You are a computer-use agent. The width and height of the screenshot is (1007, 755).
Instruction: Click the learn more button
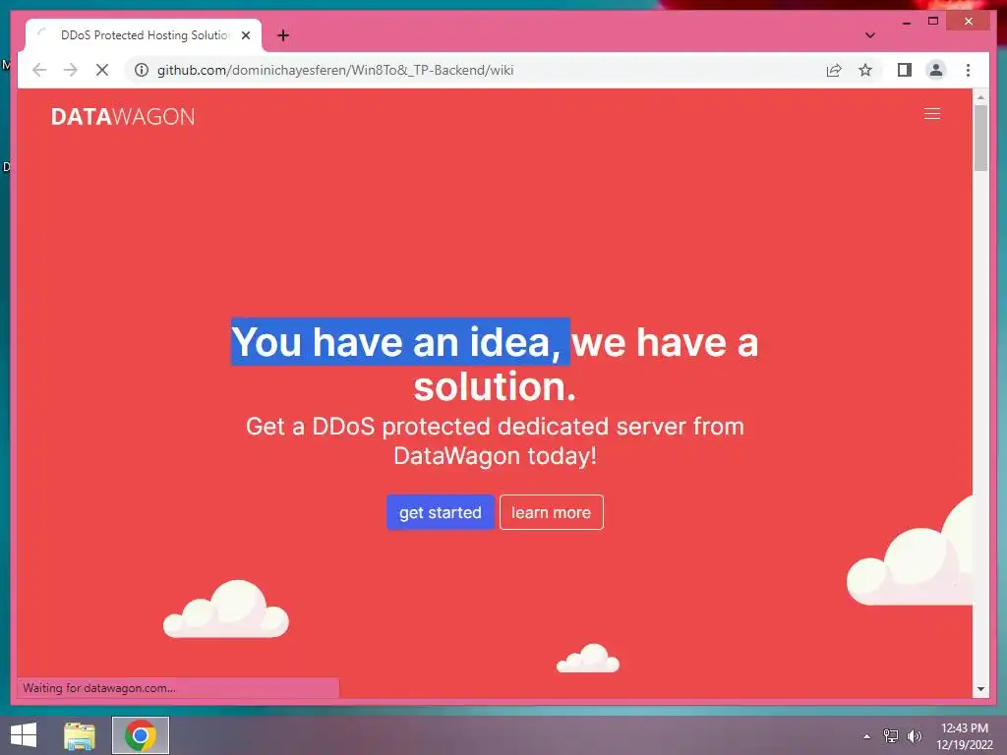click(551, 512)
